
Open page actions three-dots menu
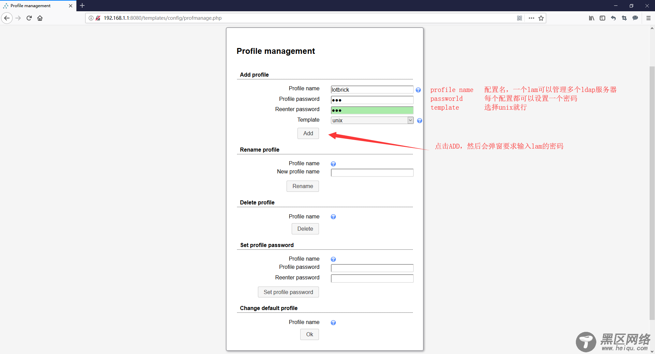point(532,18)
